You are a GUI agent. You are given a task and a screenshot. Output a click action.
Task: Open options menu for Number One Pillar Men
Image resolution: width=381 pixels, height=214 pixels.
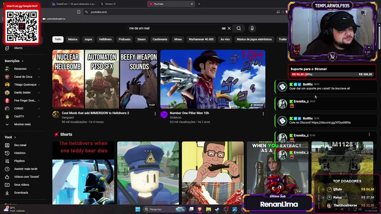(263, 114)
